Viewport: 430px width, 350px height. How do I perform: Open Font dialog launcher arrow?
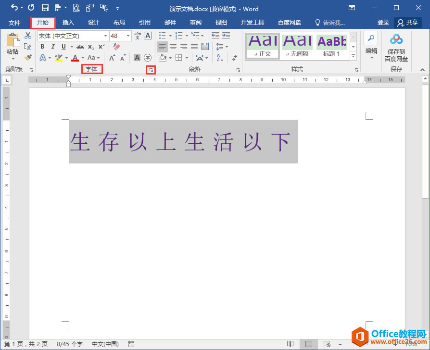coord(151,70)
